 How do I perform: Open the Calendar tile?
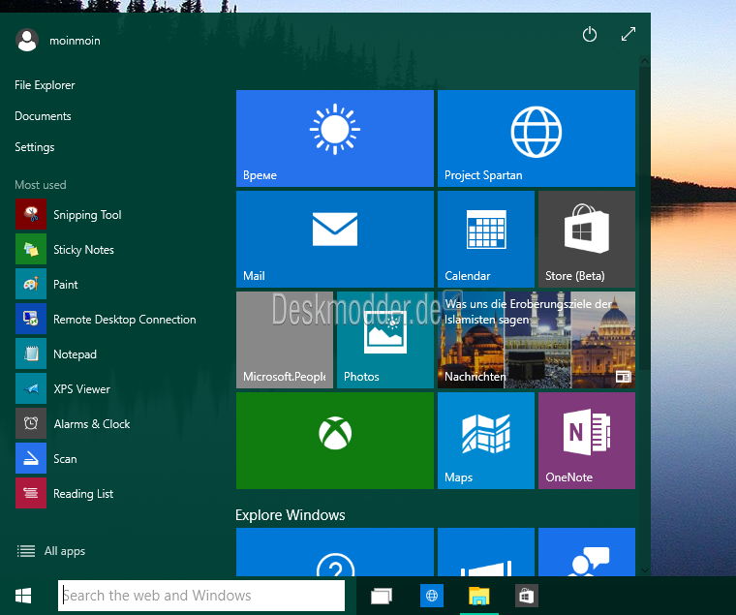tap(486, 239)
